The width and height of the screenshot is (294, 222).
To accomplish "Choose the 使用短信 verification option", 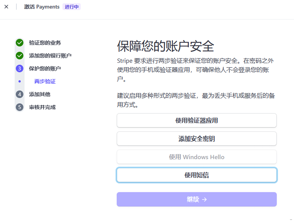I will pos(196,175).
